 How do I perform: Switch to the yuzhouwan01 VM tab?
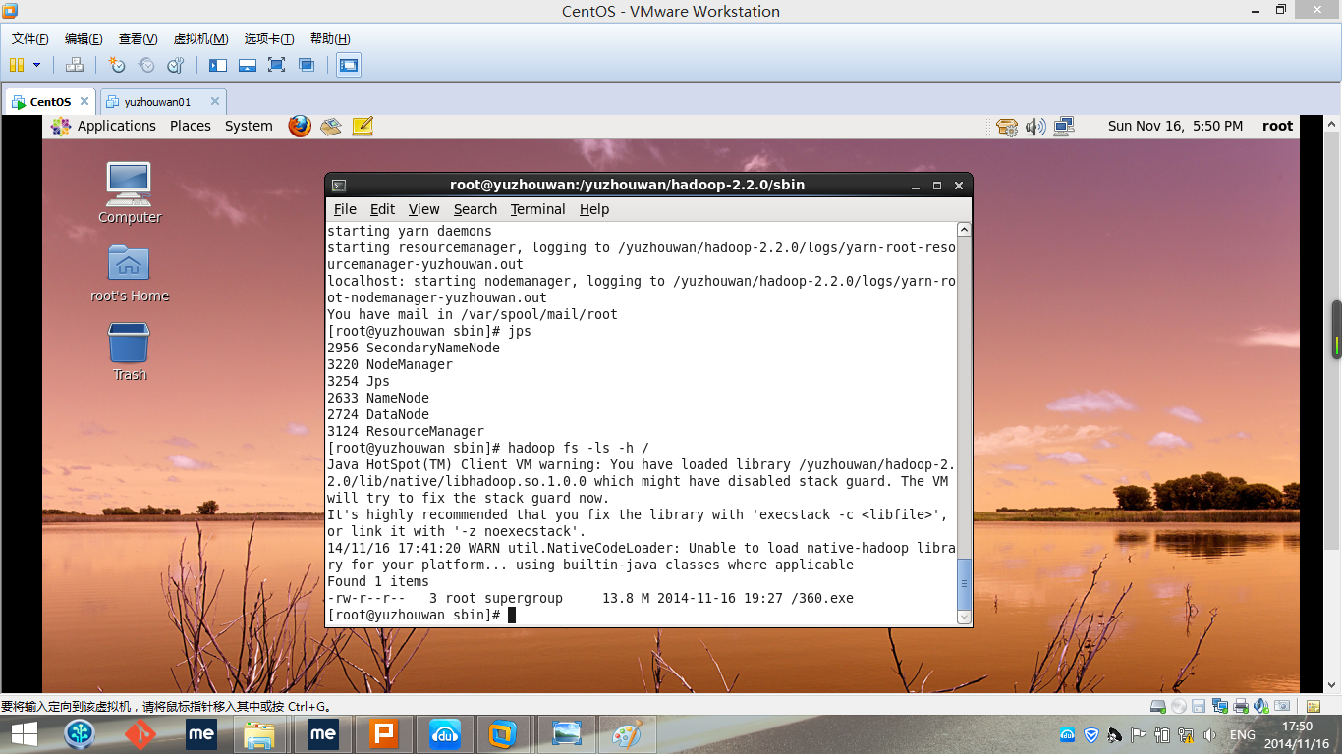click(157, 102)
